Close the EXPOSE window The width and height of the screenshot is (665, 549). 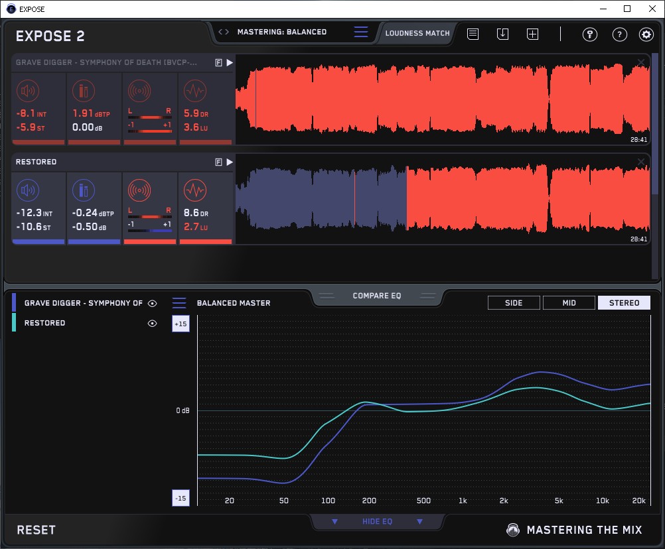652,9
